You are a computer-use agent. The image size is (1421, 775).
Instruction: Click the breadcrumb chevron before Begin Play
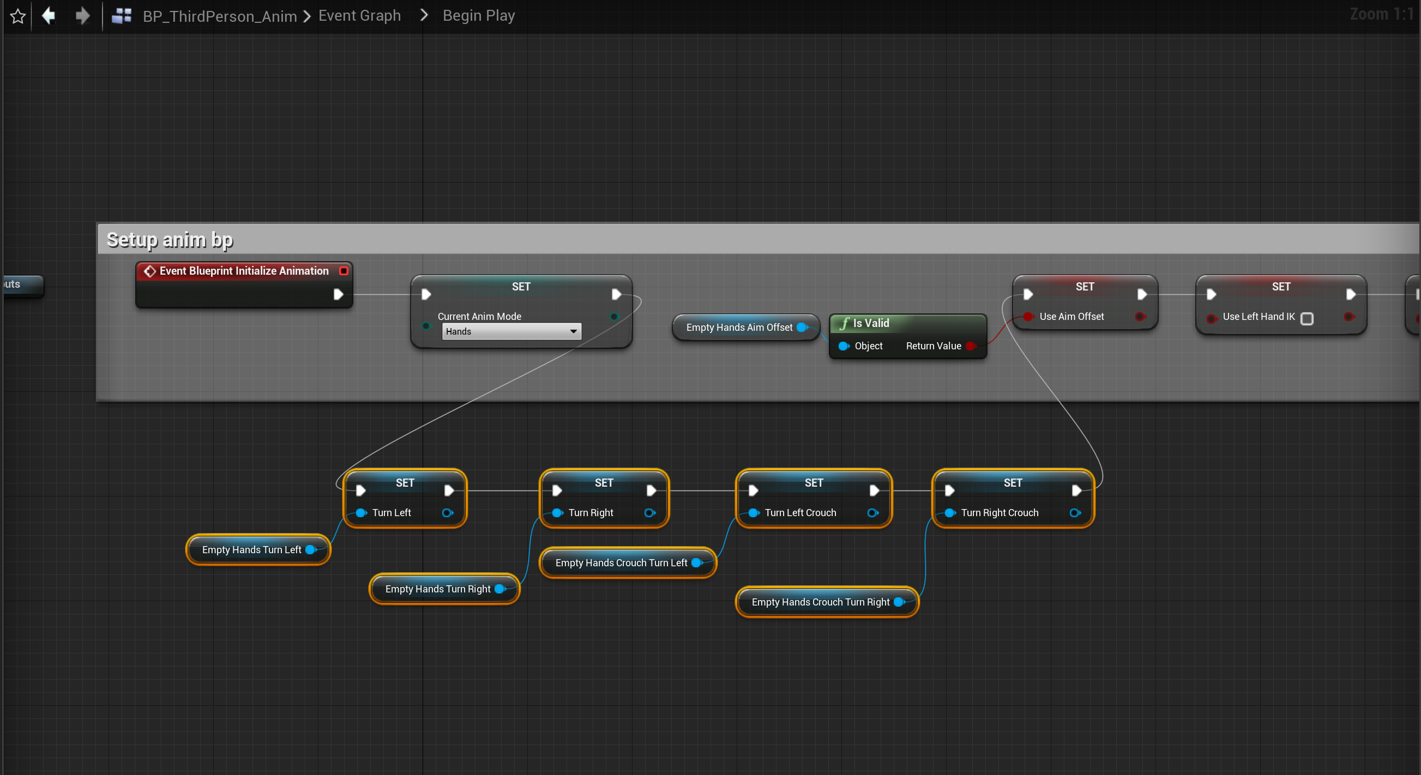(424, 15)
